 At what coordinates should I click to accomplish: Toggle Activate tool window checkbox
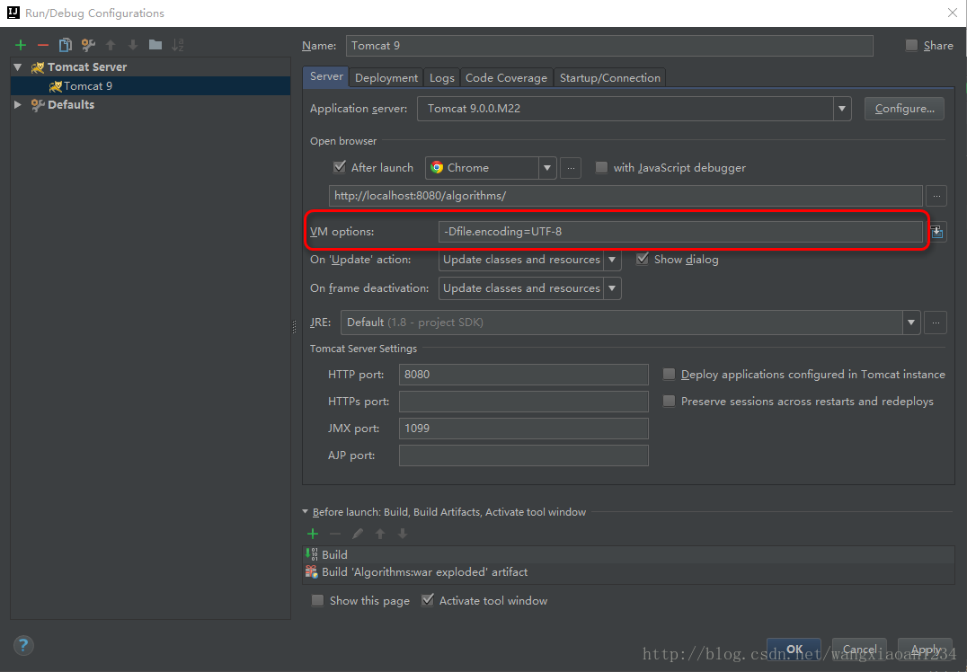428,600
